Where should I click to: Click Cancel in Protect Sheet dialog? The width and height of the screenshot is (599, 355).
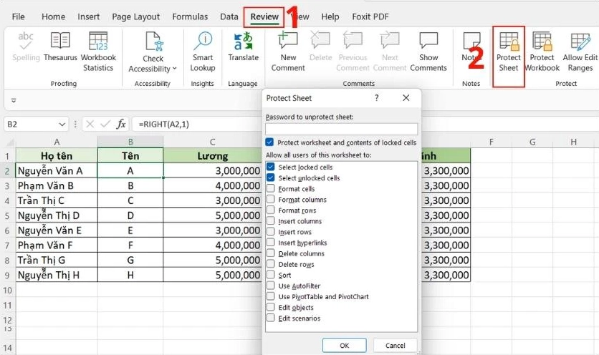click(x=395, y=346)
